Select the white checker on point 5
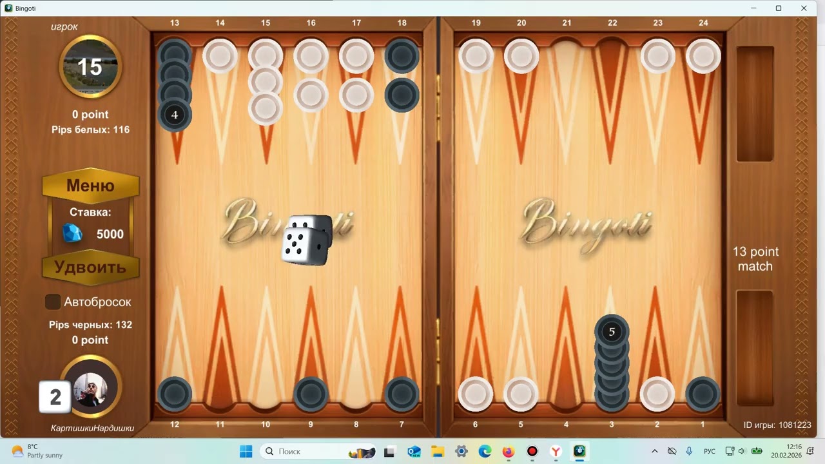 [521, 394]
